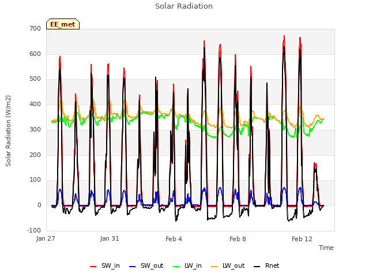
Task: Click the Jan 27 x-axis label
Action: click(46, 238)
